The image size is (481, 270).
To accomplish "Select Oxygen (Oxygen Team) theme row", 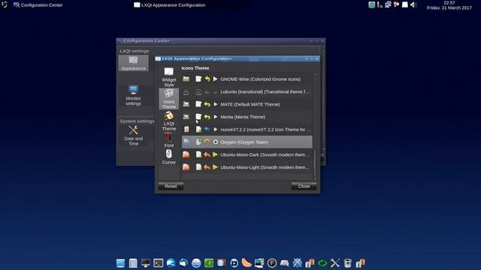I will pos(247,142).
